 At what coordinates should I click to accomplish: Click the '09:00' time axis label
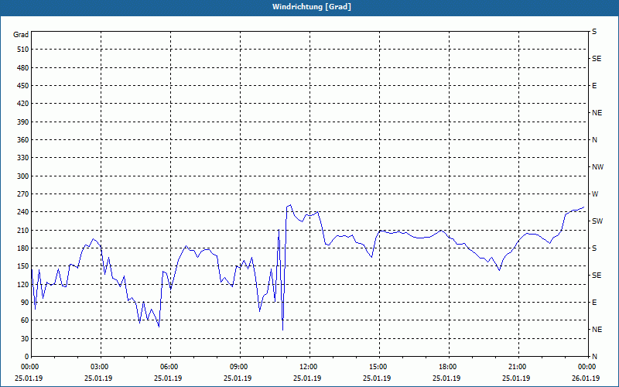pyautogui.click(x=241, y=367)
